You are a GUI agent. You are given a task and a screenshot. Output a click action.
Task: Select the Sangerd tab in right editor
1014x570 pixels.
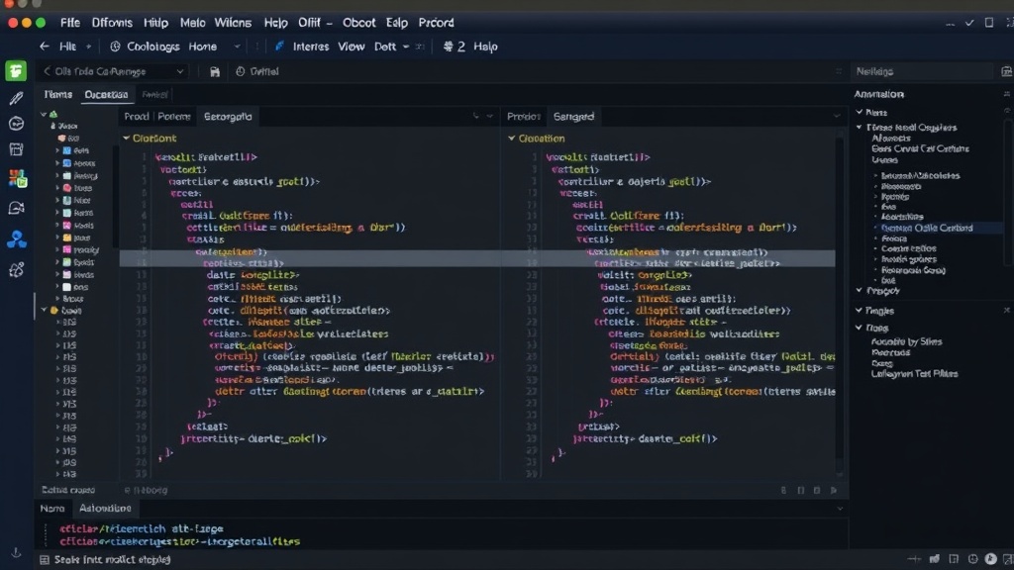(x=573, y=117)
